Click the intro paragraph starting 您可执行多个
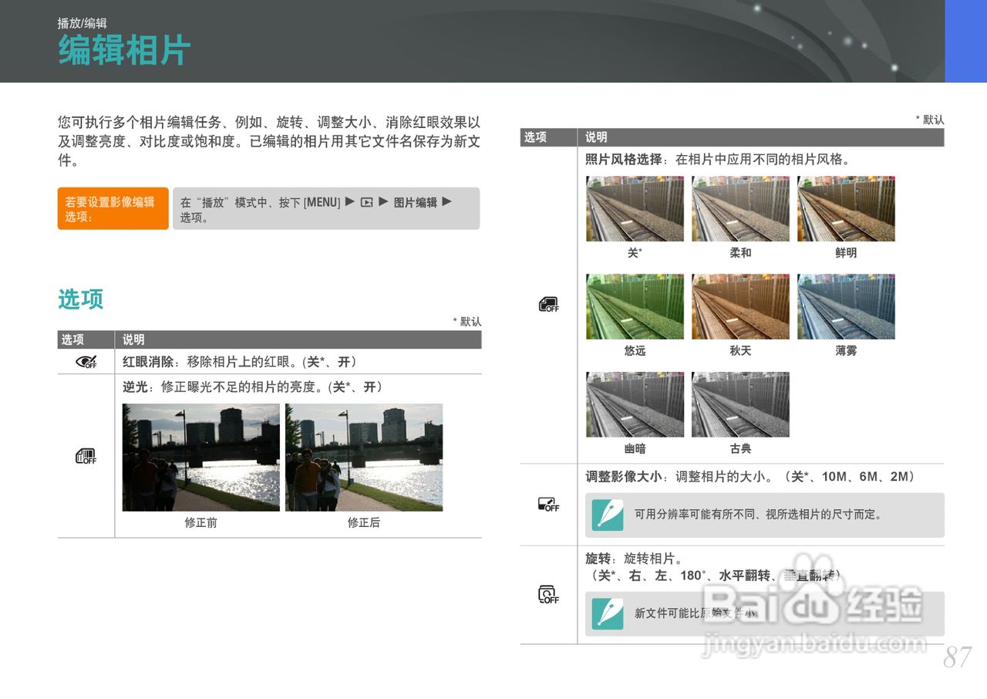Screen dimensions: 987x699 (x=269, y=142)
